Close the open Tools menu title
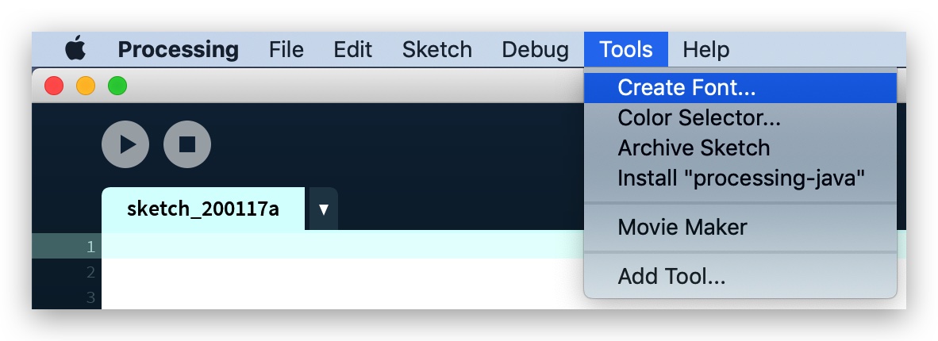Screen dimensions: 938x341 point(626,49)
